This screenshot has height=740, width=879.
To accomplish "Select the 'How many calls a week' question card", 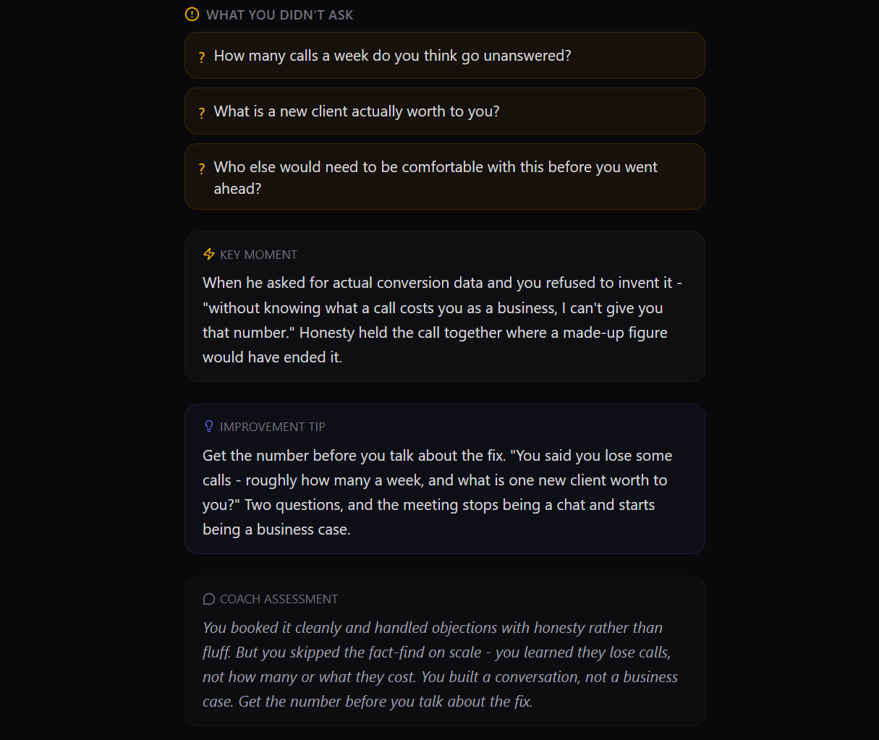I will [445, 56].
